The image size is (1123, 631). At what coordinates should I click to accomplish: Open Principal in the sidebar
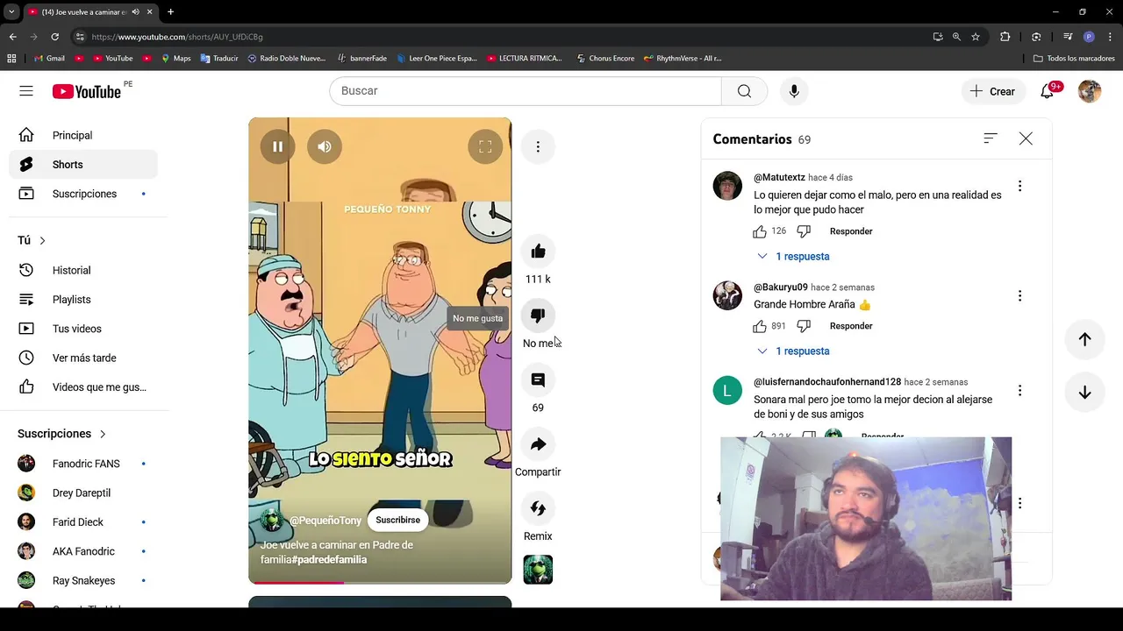click(x=83, y=135)
